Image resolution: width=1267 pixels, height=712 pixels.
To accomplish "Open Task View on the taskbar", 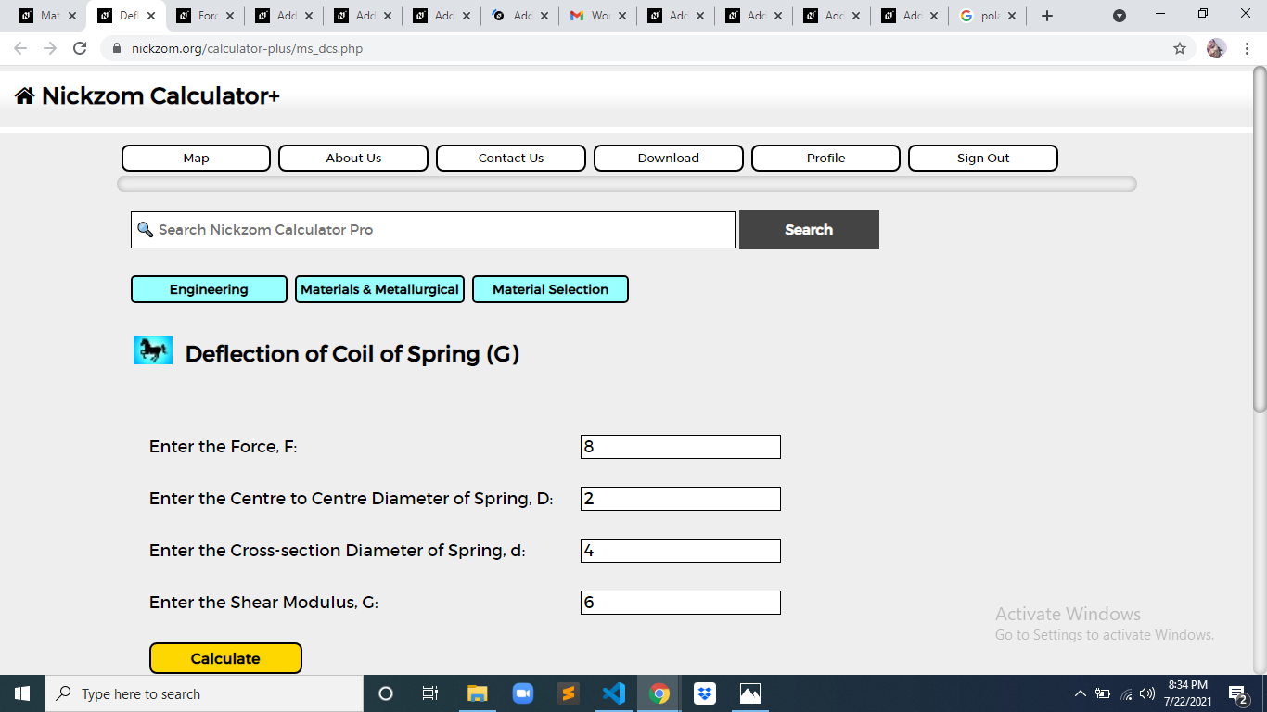I will point(430,693).
